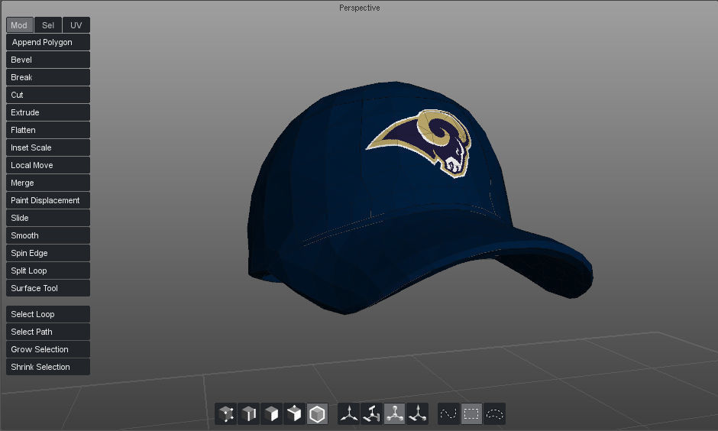The height and width of the screenshot is (431, 718).
Task: Click the ram logo on the cap
Action: pyautogui.click(x=420, y=142)
